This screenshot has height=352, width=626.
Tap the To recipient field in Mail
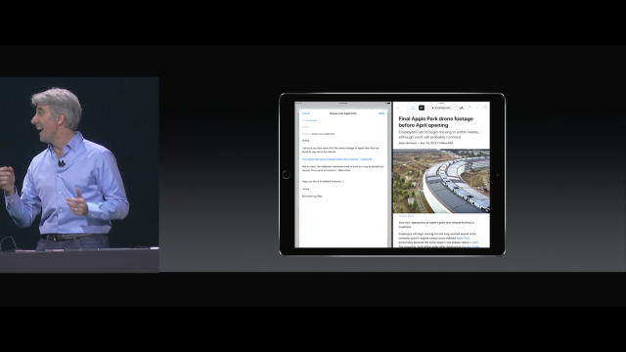tap(343, 120)
